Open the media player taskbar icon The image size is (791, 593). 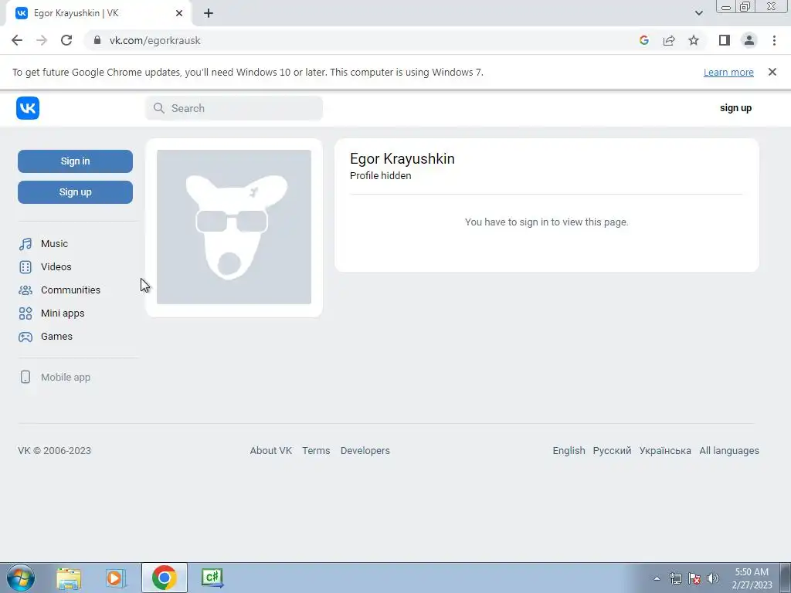[116, 578]
